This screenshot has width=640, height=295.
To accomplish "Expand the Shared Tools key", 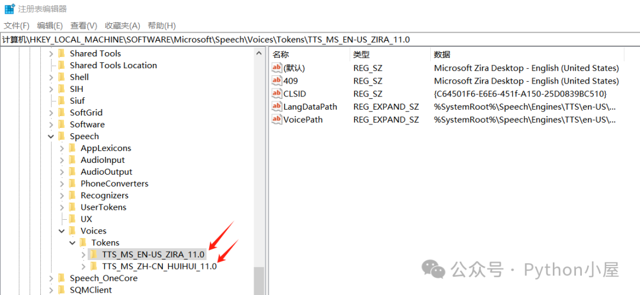I will (x=51, y=53).
